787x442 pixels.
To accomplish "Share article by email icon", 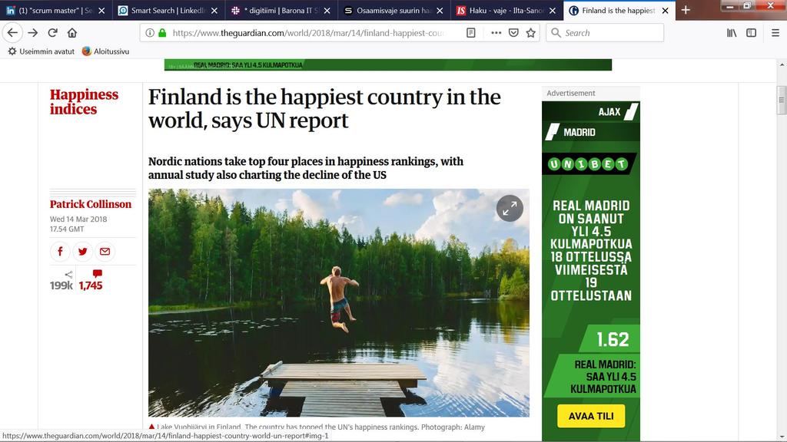I will pos(105,251).
